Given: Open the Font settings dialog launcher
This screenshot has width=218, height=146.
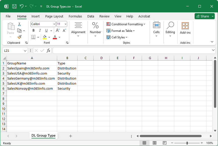Looking at the screenshot, I should 67,43.
